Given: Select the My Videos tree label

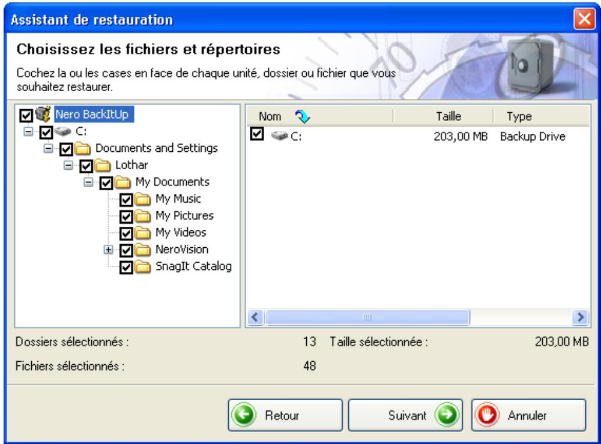Looking at the screenshot, I should pyautogui.click(x=181, y=233).
